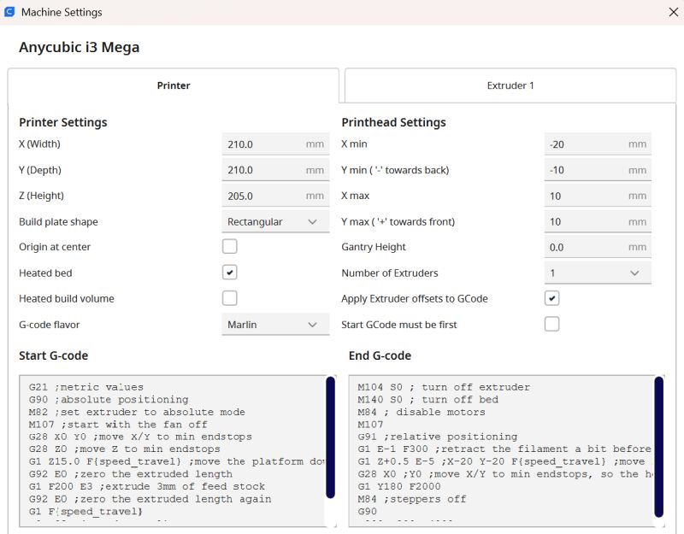Open the Number of Extruders dropdown
Viewport: 684px width, 534px height.
pyautogui.click(x=597, y=273)
